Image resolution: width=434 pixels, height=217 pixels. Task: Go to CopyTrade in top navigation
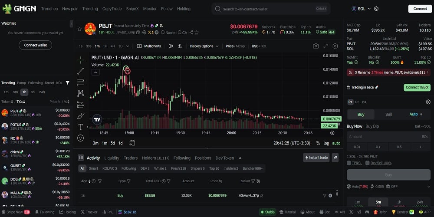(x=112, y=9)
